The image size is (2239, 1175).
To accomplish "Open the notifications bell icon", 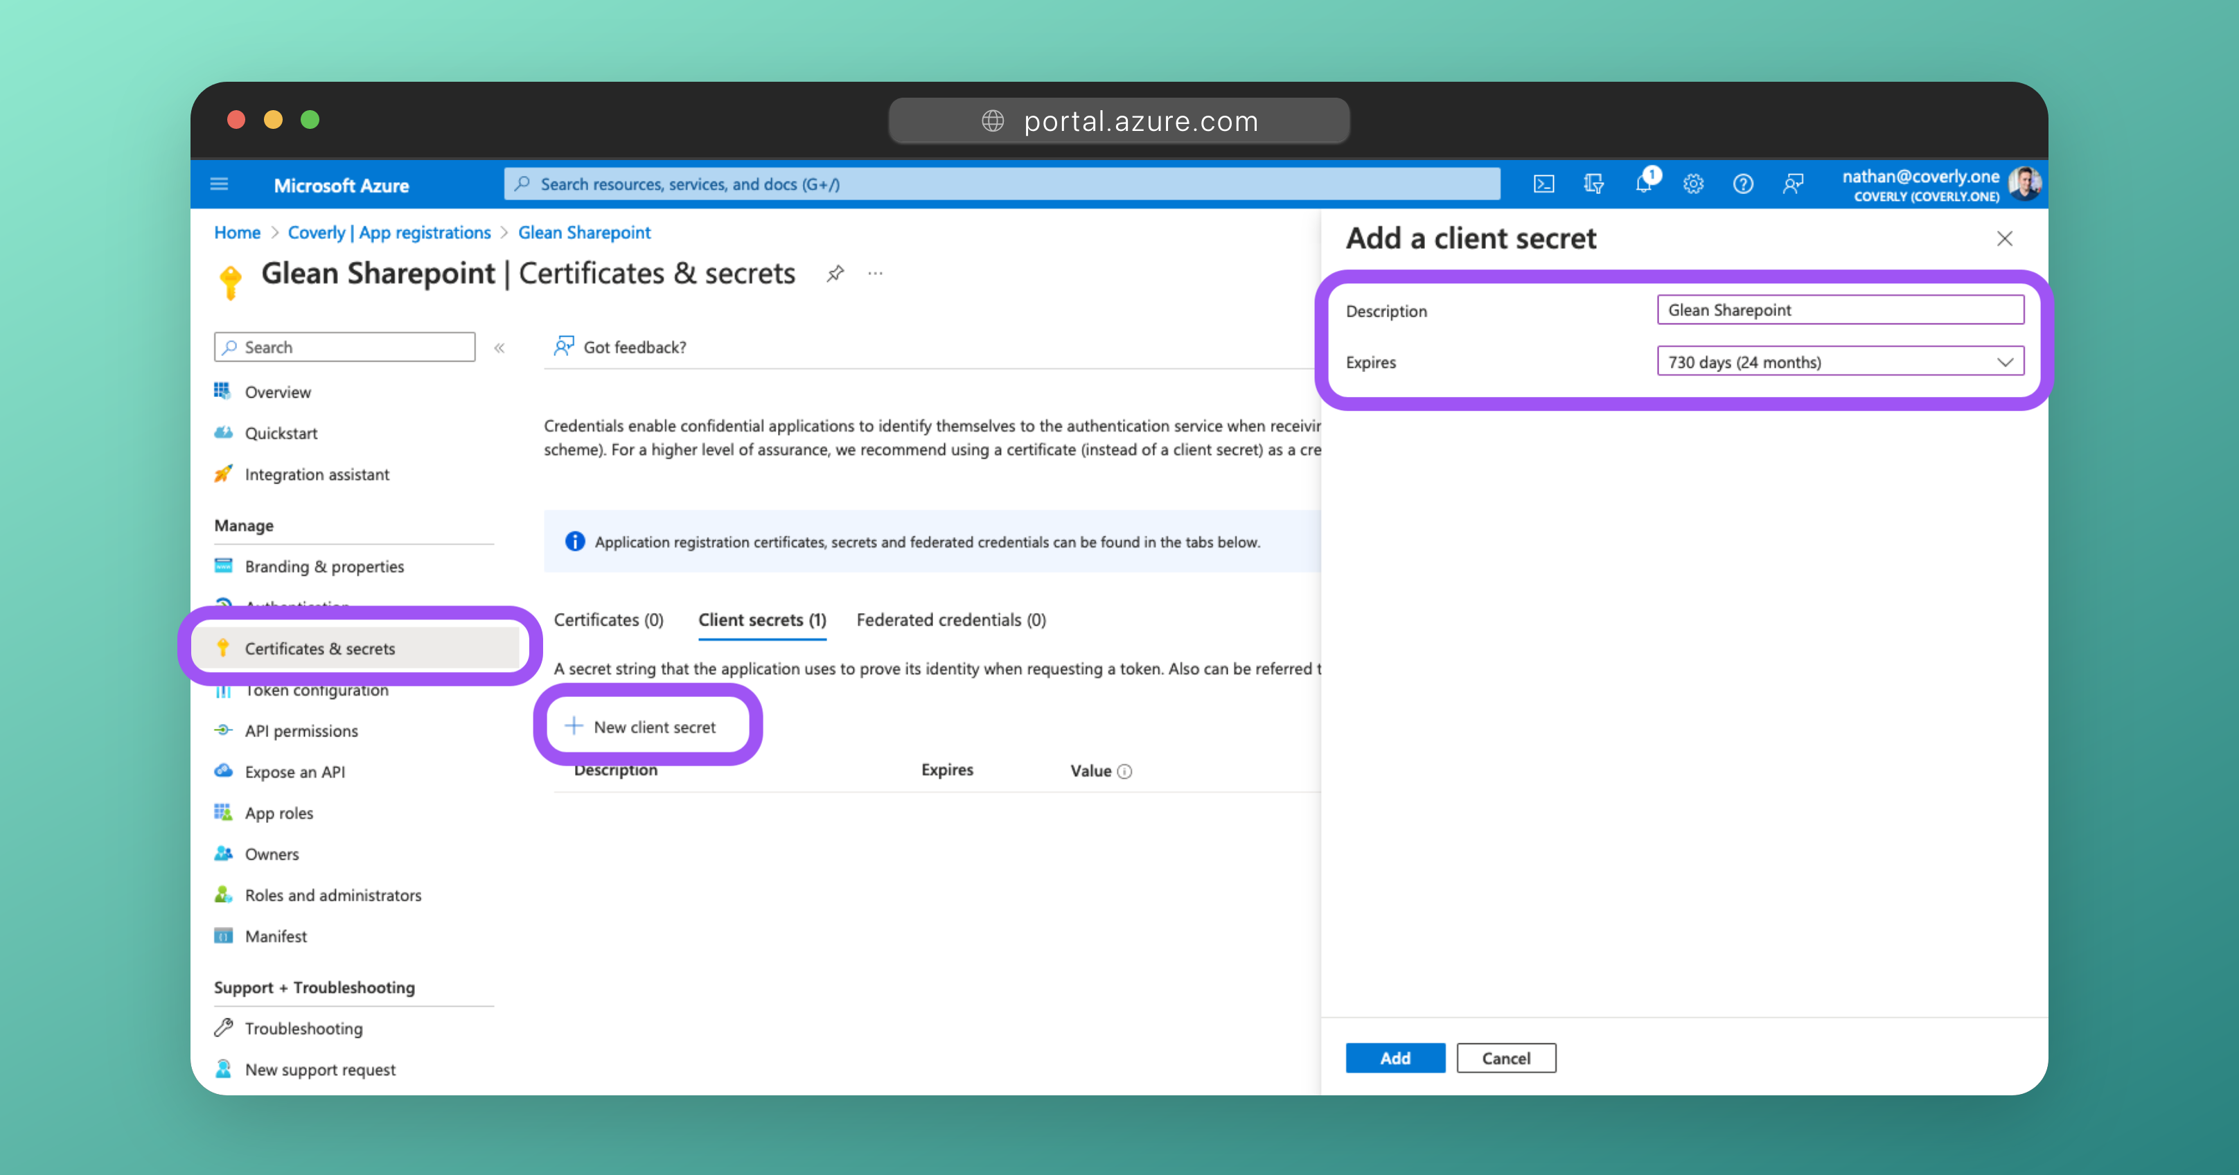I will tap(1644, 184).
